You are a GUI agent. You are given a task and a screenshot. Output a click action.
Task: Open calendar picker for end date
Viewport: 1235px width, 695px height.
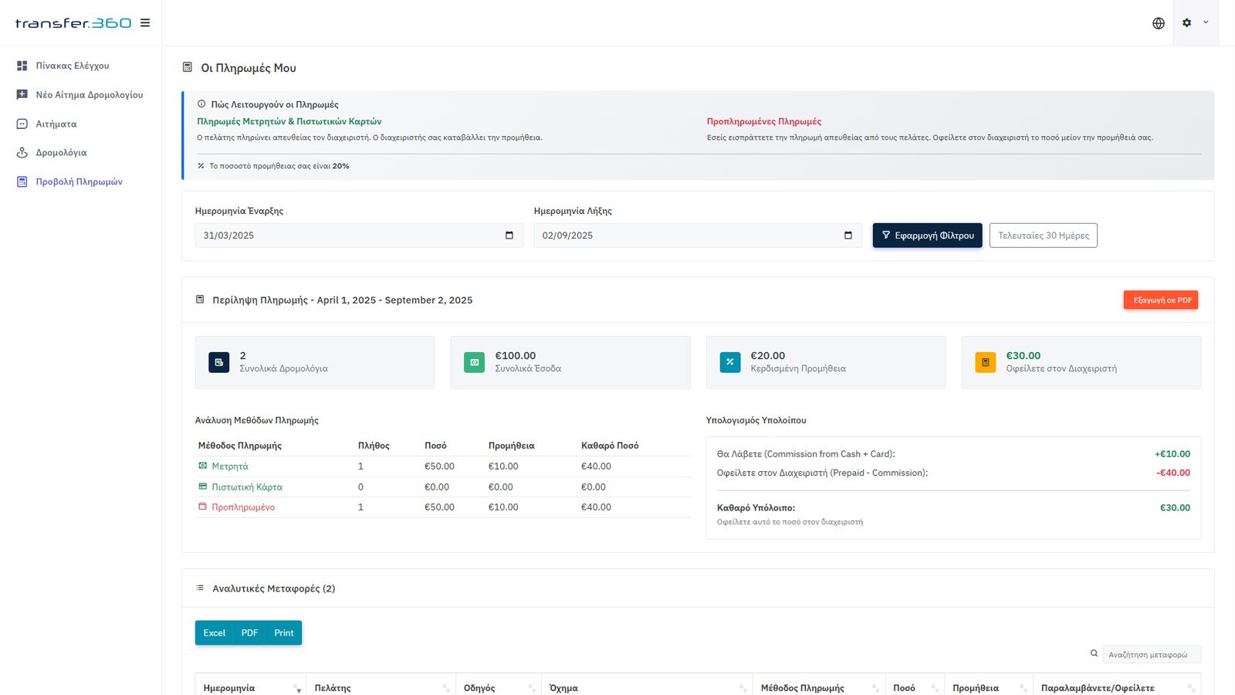(x=848, y=236)
